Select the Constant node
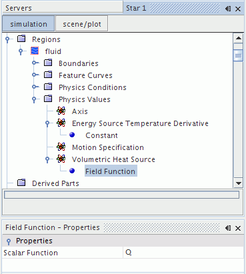The height and width of the screenshot is (274, 246). pyautogui.click(x=101, y=135)
